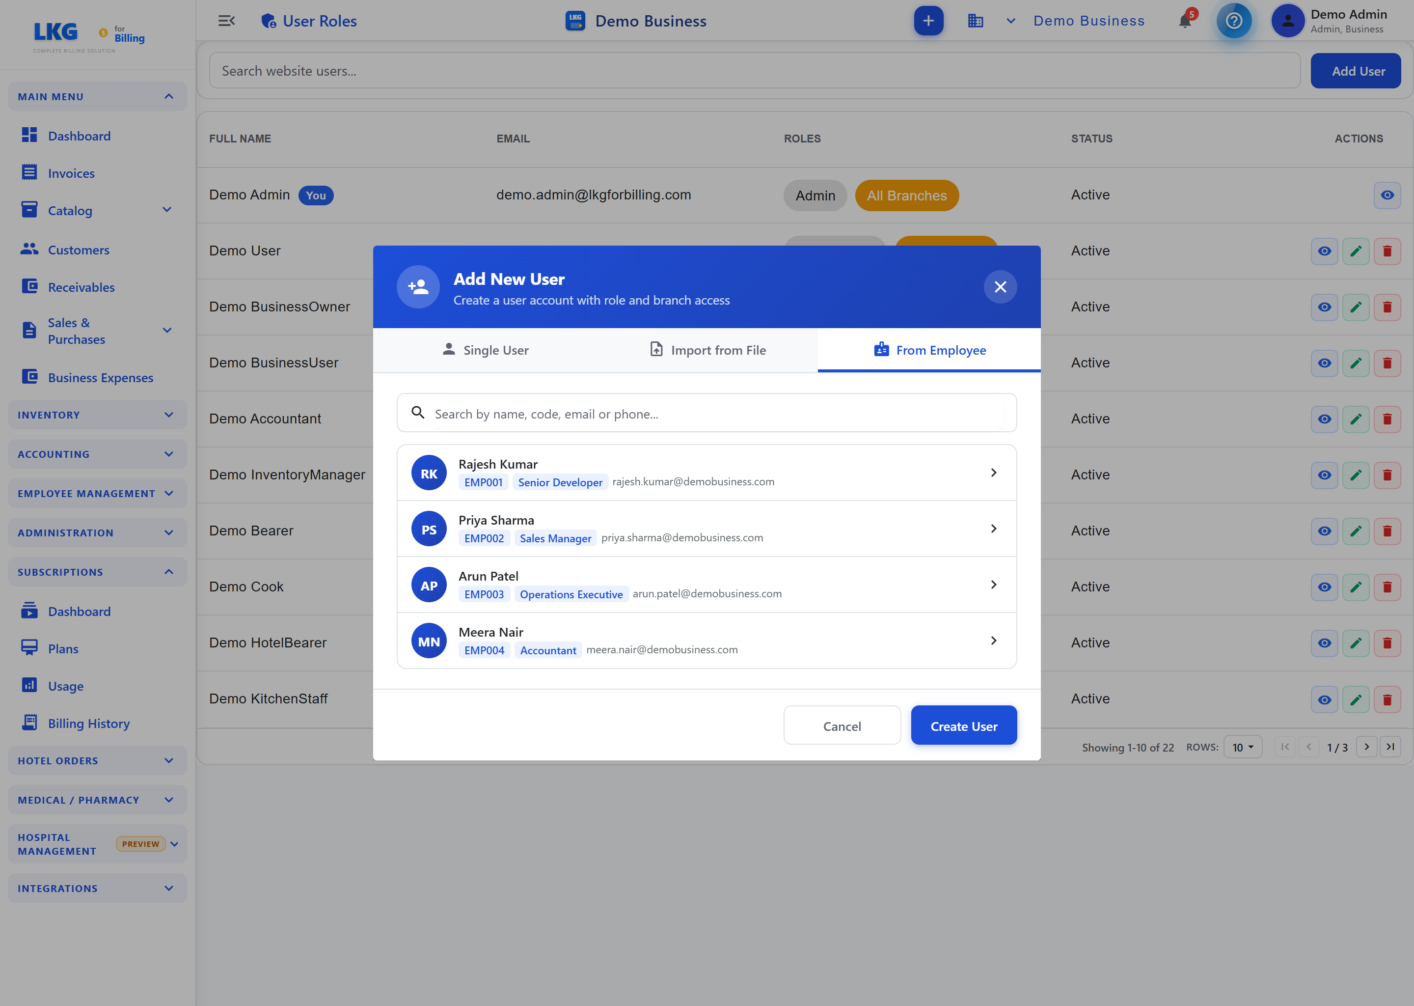This screenshot has width=1414, height=1006.
Task: View Demo Admin details with the eye icon
Action: 1387,195
